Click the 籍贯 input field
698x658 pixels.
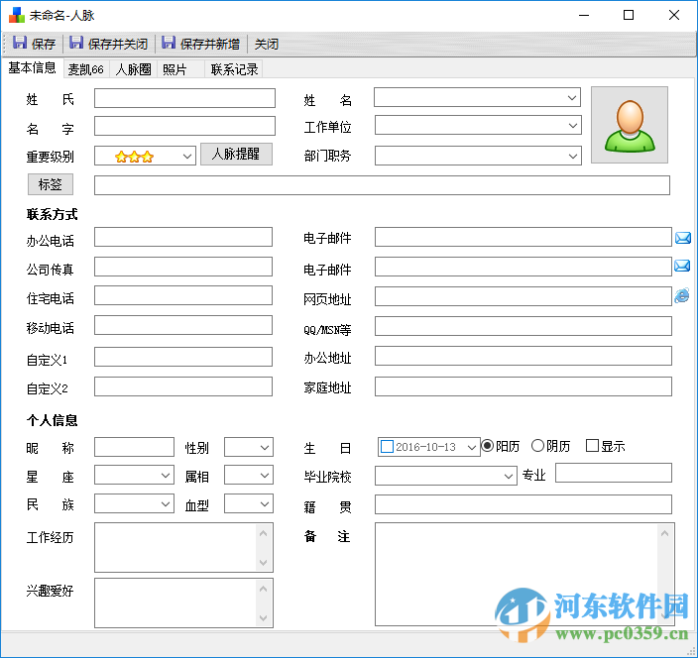pos(523,504)
